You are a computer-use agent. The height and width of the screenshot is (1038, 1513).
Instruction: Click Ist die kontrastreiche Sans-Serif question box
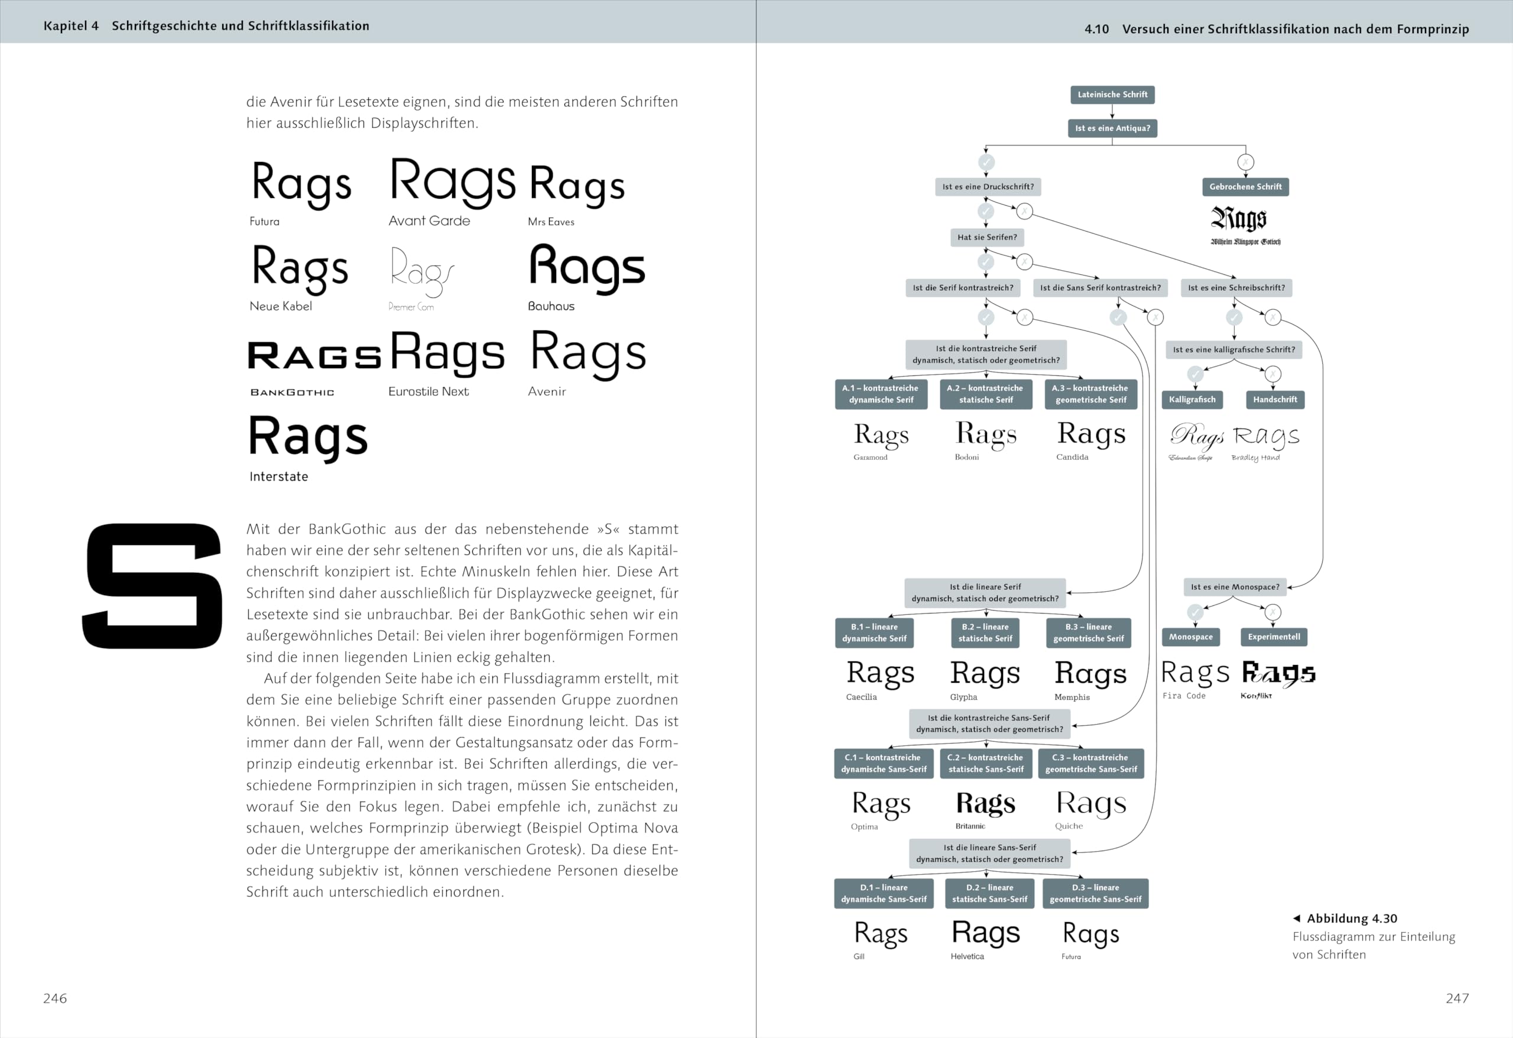(x=989, y=724)
